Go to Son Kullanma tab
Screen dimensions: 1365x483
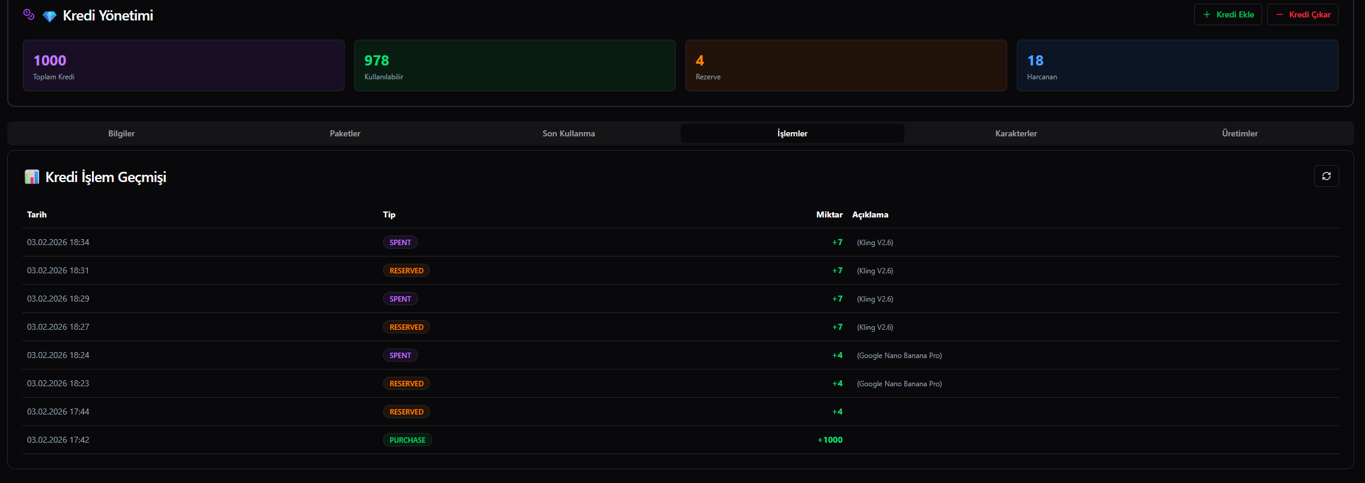(x=569, y=133)
